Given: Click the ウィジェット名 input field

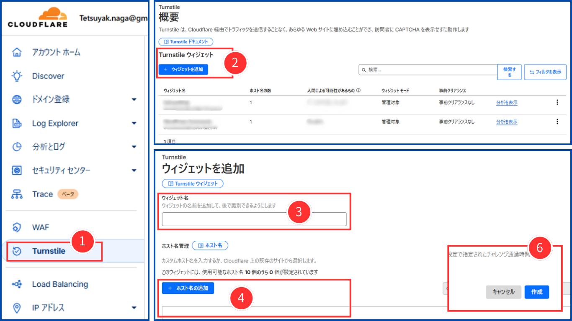Looking at the screenshot, I should tap(254, 219).
